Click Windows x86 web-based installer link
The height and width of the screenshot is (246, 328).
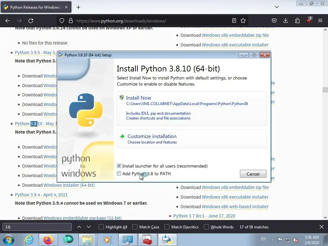pos(235,207)
